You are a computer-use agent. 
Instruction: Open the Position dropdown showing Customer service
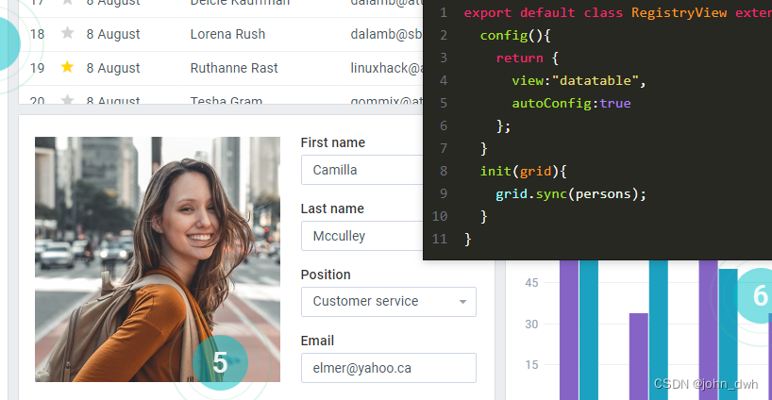point(389,302)
